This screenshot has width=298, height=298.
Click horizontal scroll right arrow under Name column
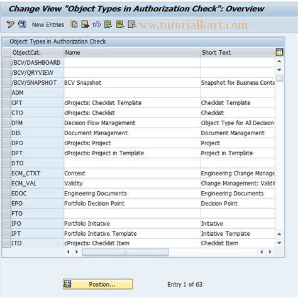coord(77,252)
